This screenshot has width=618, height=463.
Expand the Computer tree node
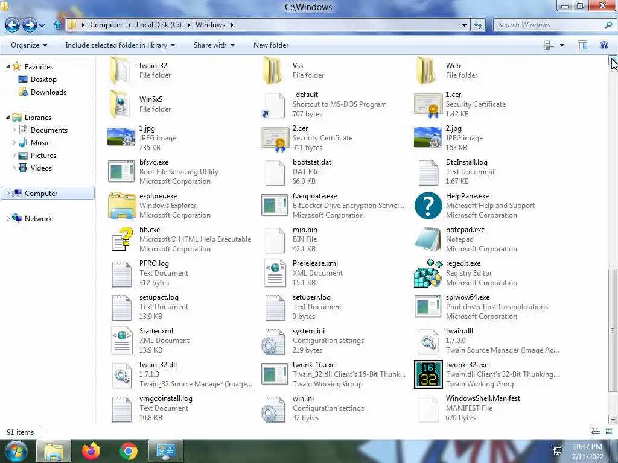point(8,194)
